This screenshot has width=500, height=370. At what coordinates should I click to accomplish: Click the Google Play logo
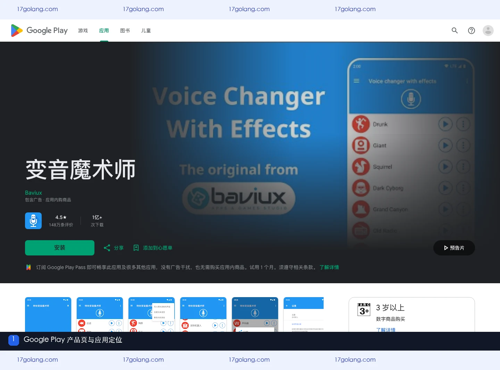click(39, 31)
